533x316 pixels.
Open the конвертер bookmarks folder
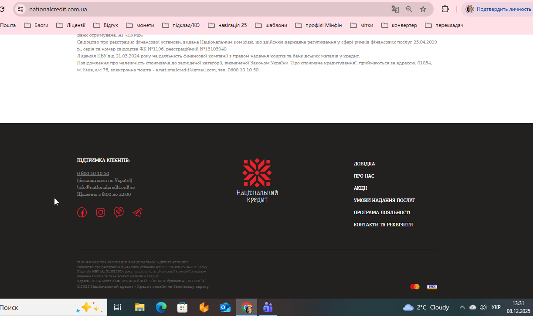pos(399,25)
